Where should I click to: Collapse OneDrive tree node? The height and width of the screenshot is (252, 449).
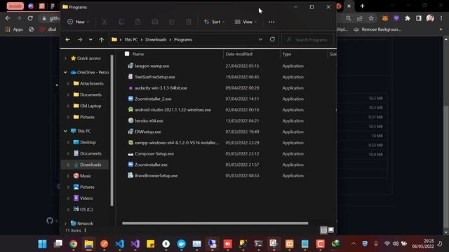pos(65,72)
